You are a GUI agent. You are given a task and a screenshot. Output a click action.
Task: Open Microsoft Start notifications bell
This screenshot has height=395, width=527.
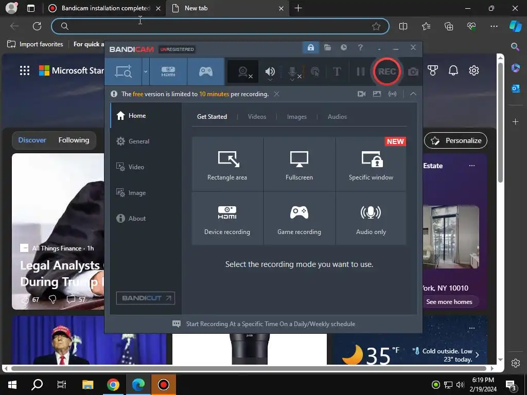pyautogui.click(x=453, y=70)
